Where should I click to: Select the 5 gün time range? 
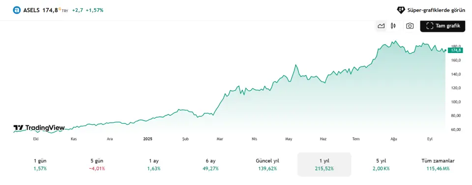point(97,164)
